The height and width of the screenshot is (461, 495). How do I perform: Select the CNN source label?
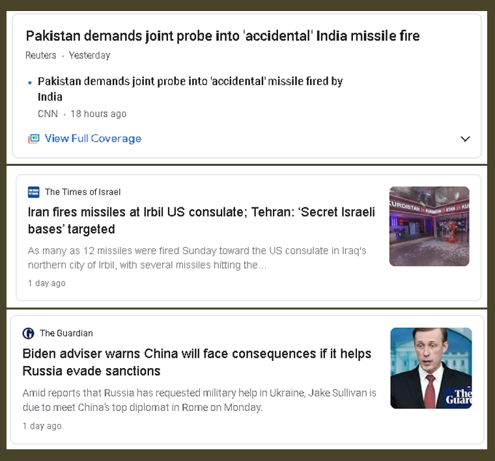(48, 114)
